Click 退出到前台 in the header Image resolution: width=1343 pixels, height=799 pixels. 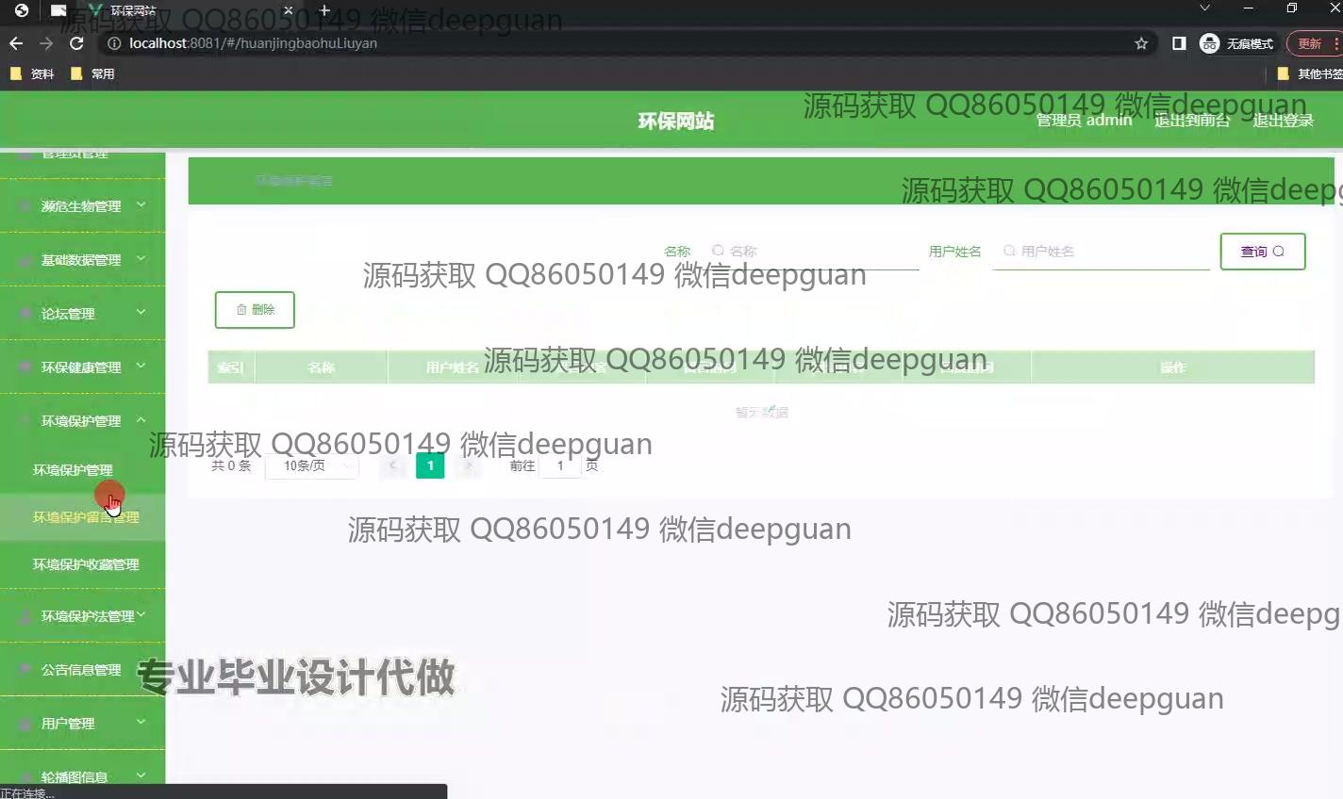click(x=1192, y=121)
